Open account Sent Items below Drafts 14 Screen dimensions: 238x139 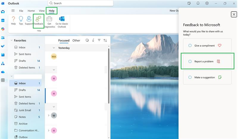(x=25, y=97)
